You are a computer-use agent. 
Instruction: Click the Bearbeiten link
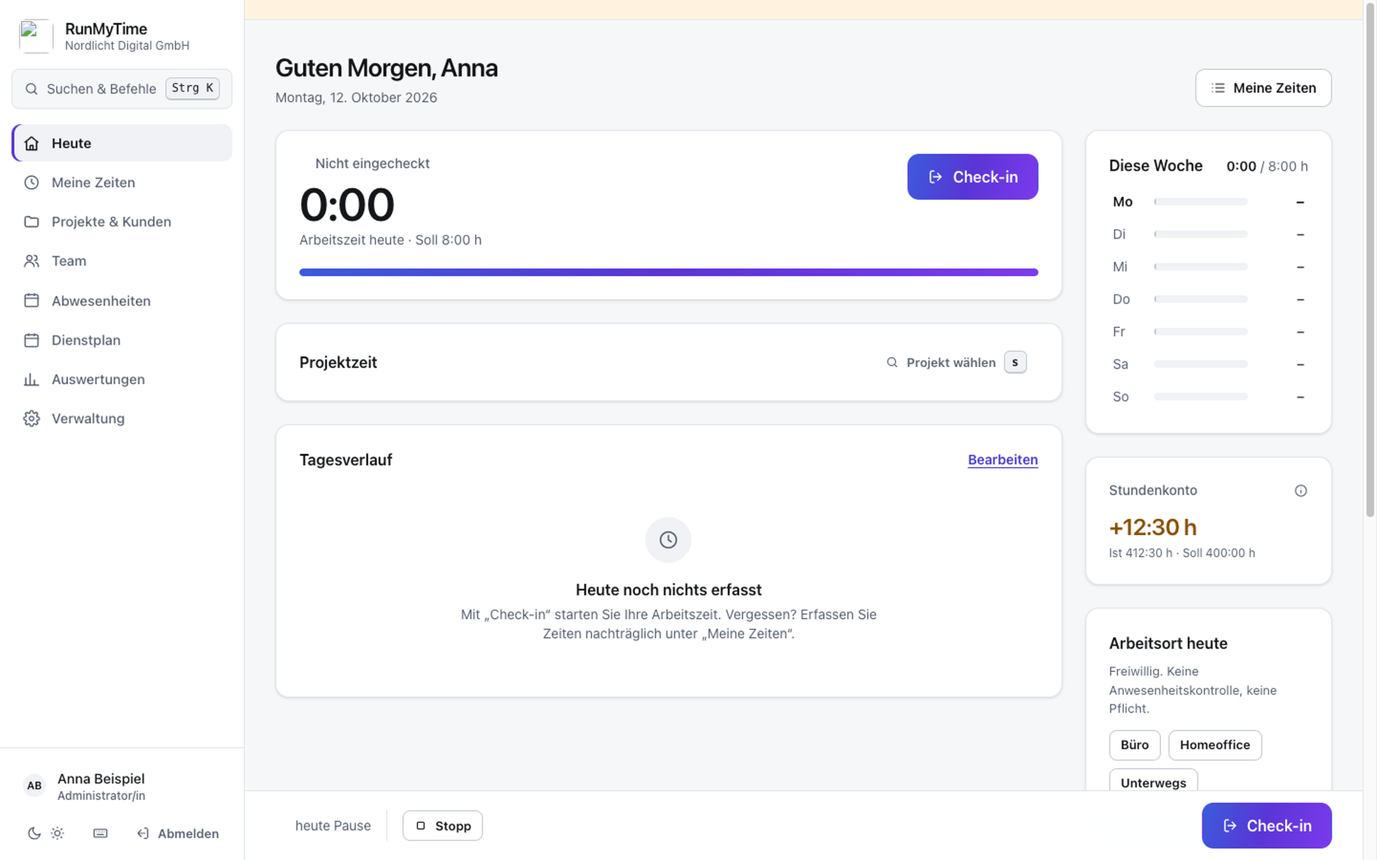[x=1002, y=460]
